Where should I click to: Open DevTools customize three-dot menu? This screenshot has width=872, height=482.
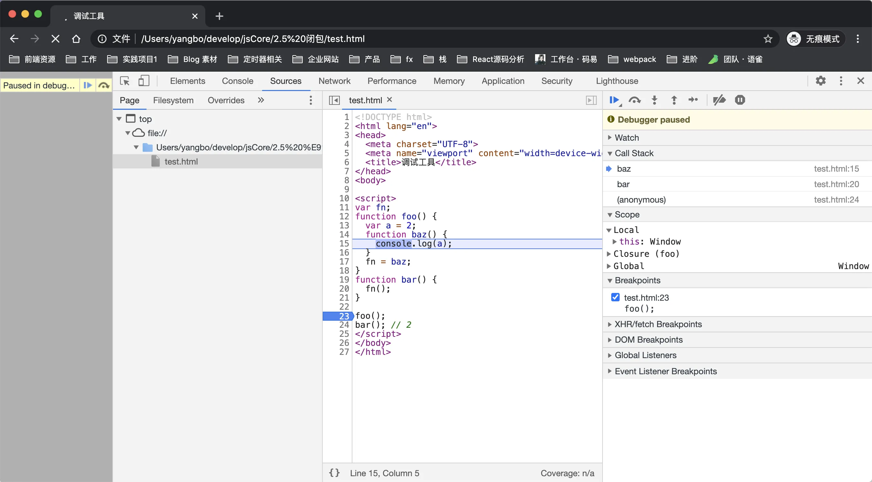click(x=841, y=81)
